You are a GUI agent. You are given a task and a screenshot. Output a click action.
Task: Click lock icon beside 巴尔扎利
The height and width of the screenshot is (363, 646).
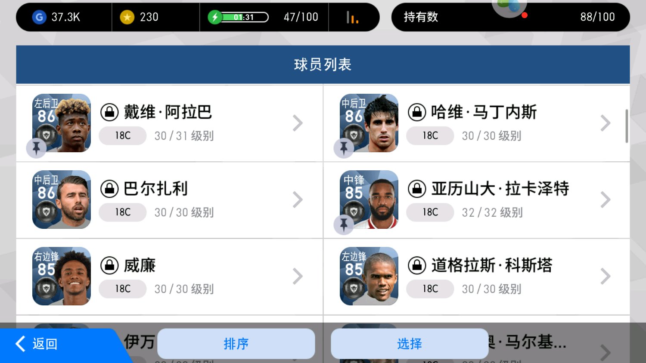(109, 189)
